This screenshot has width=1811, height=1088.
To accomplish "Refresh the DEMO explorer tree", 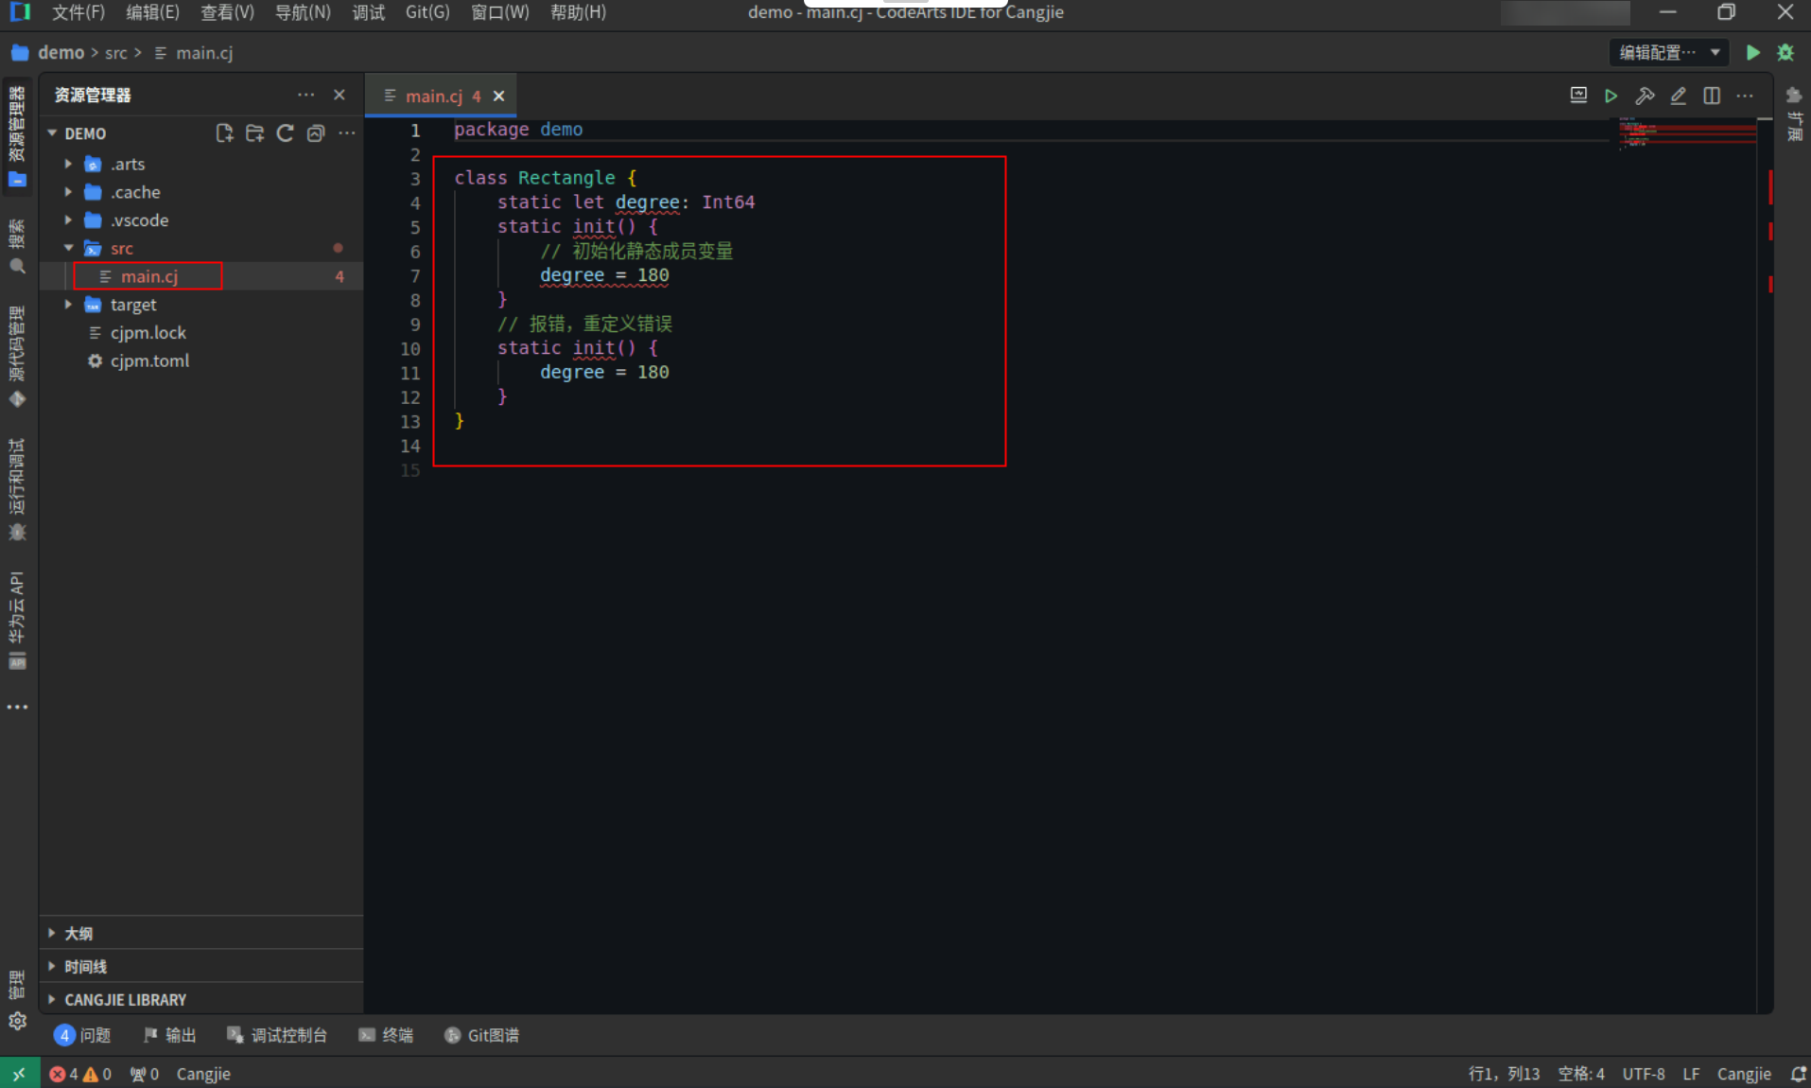I will [285, 133].
